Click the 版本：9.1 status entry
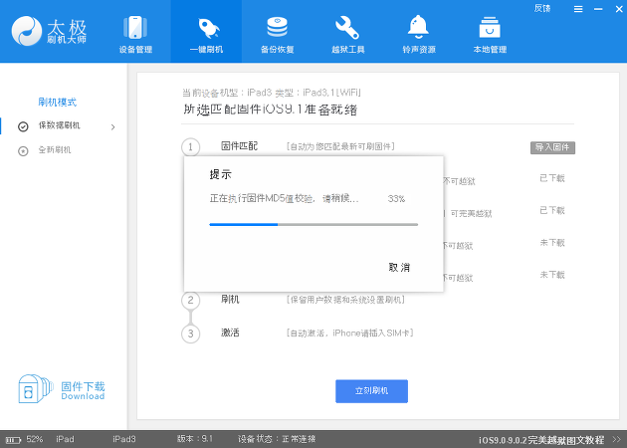Image resolution: width=627 pixels, height=448 pixels. pos(195,439)
